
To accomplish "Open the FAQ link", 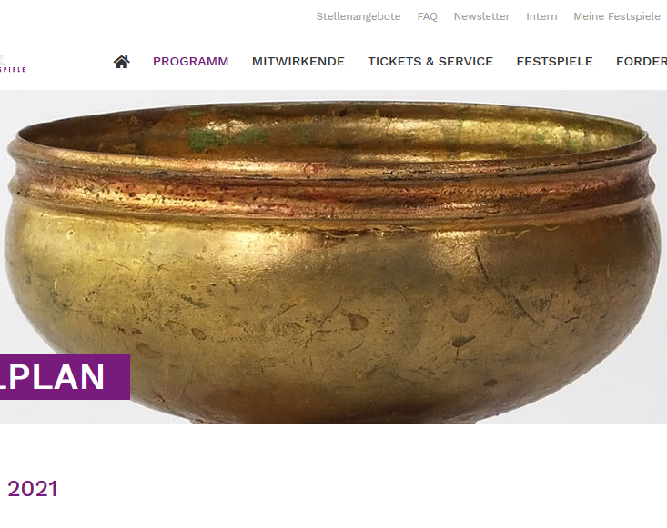I will click(x=427, y=16).
